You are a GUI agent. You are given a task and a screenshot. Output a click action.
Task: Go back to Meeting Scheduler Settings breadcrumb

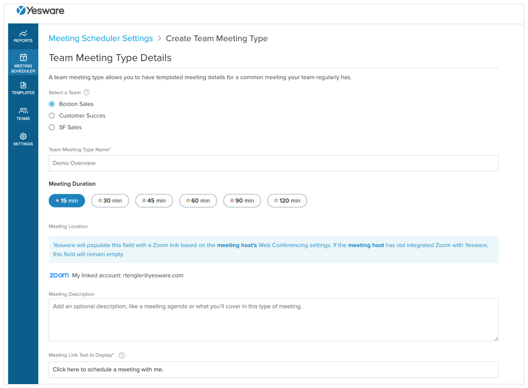pos(101,39)
